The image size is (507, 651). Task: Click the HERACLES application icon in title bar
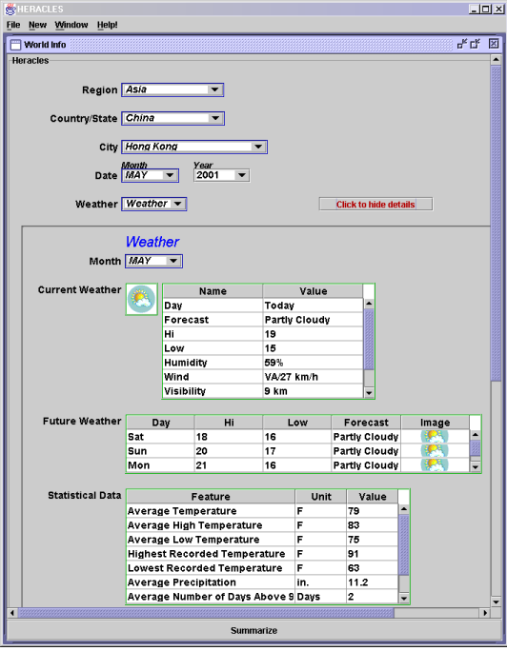[x=10, y=9]
